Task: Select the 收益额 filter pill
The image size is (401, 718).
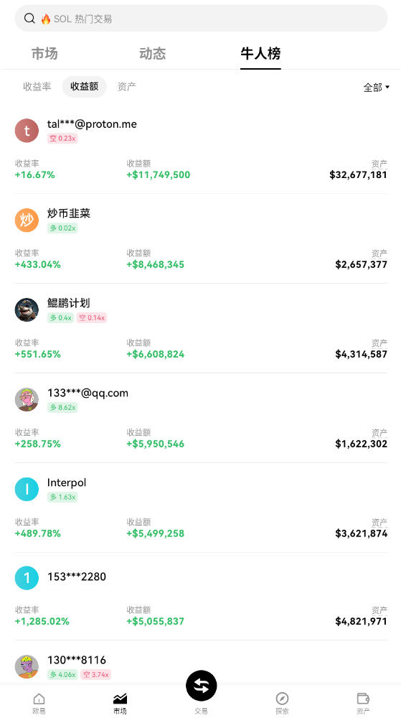Action: [84, 87]
